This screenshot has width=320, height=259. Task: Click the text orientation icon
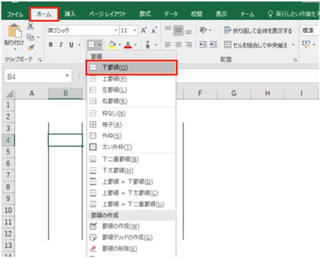[203, 30]
